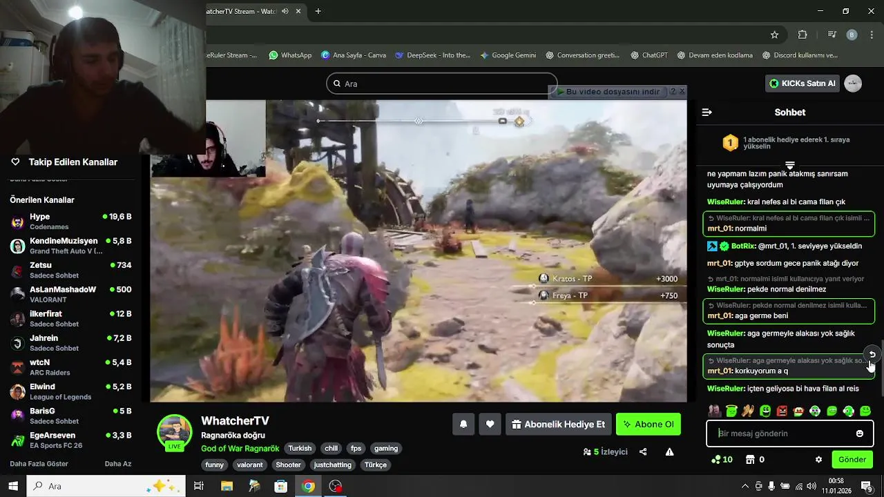Open a new browser tab
The image size is (884, 497).
(x=318, y=11)
